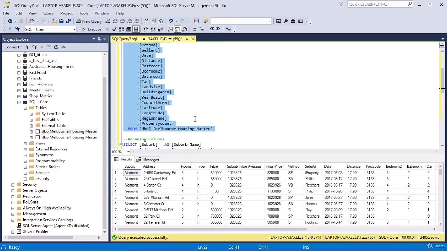Open the wrench Properties icon in toolbar
This screenshot has height=251, width=447.
[286, 21]
